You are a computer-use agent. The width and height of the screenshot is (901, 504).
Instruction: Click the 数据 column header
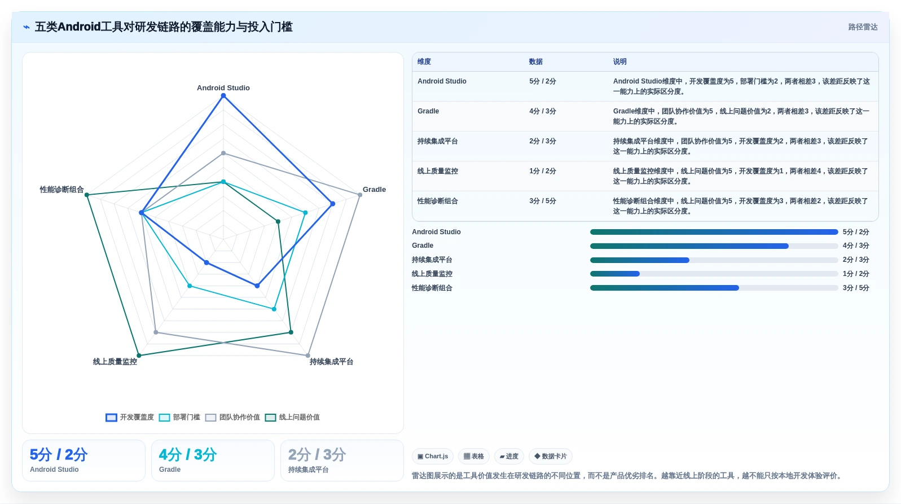[x=536, y=62]
